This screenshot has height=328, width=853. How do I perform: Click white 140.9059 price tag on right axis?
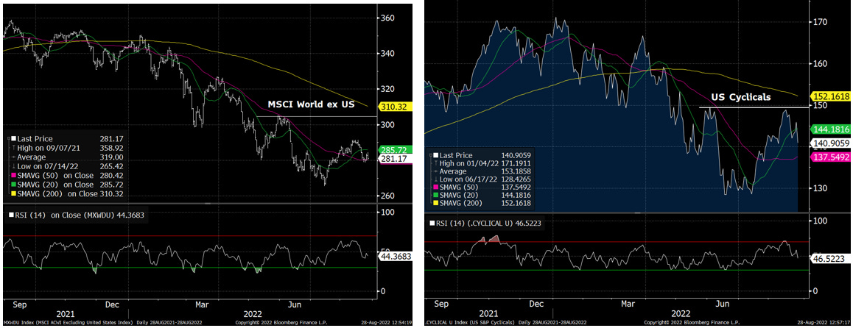[x=832, y=143]
